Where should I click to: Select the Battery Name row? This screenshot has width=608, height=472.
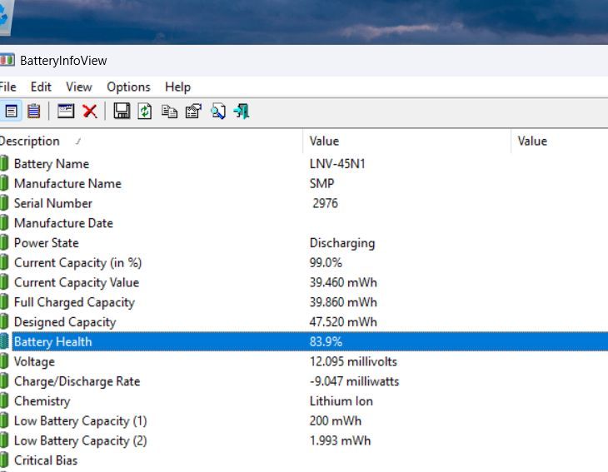tap(52, 164)
